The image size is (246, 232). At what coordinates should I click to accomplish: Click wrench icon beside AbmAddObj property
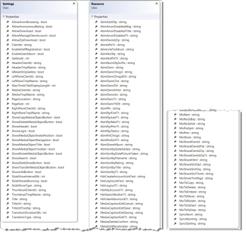96,22
